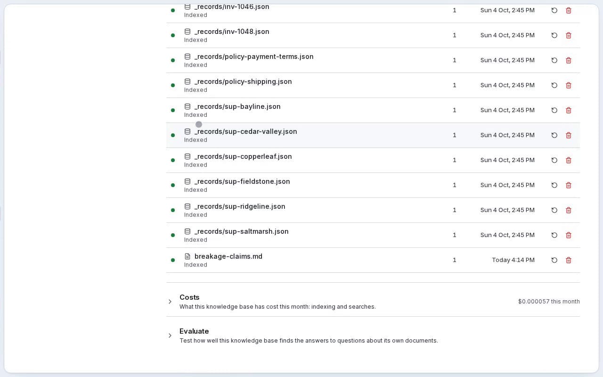Refresh the sup-copperleaf.json row
The image size is (603, 377).
click(x=554, y=160)
